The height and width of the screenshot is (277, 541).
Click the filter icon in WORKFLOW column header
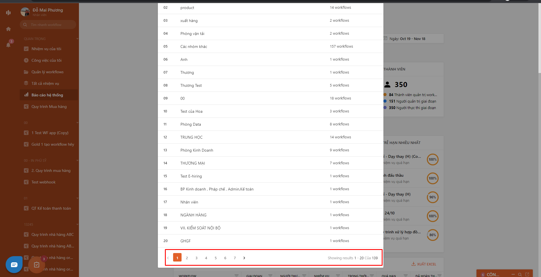tap(237, 276)
